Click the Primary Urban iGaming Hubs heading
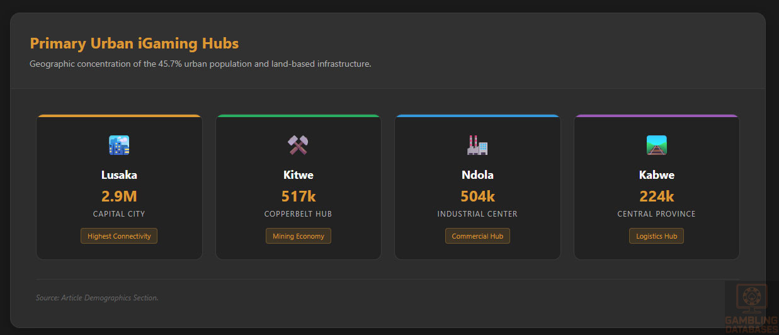 [134, 43]
